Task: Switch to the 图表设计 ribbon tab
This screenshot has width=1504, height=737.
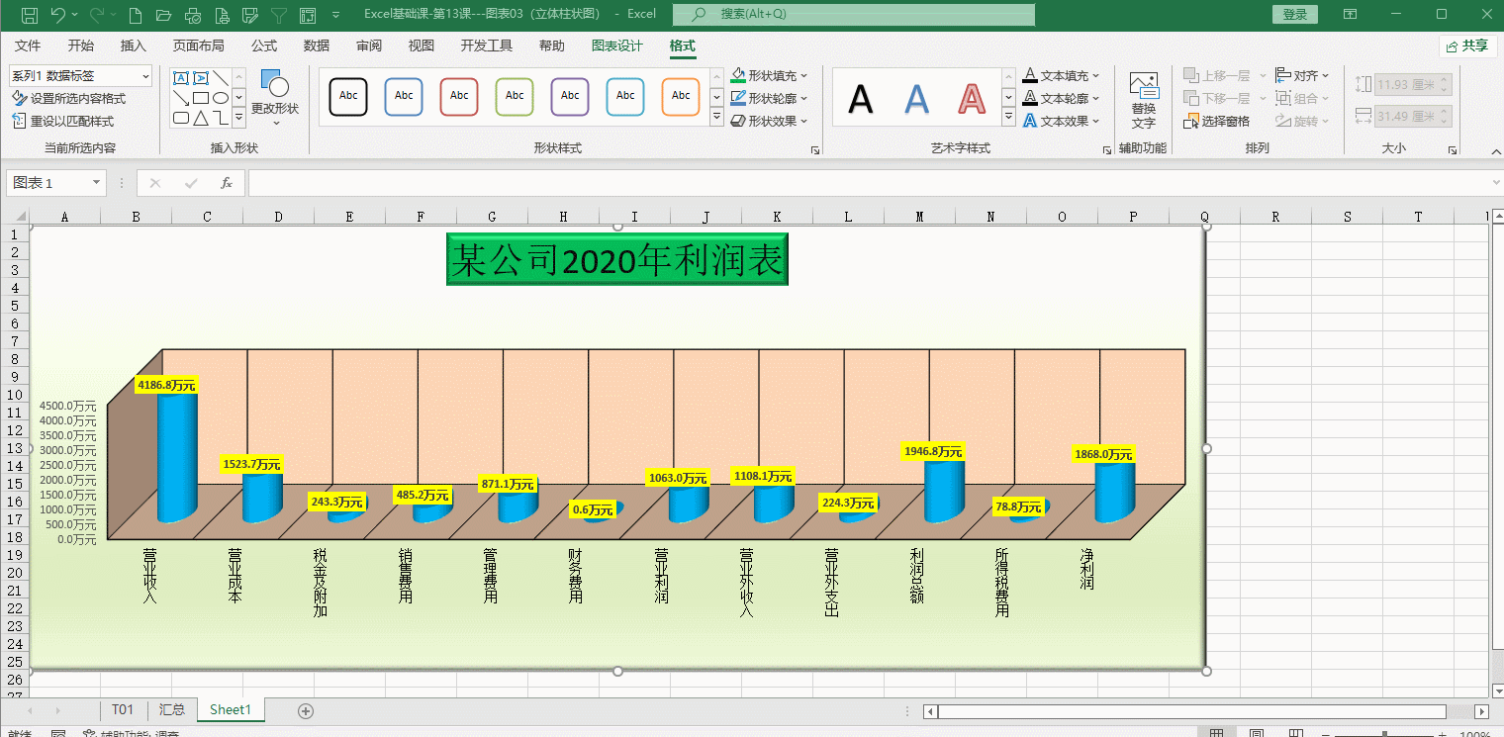Action: pyautogui.click(x=616, y=46)
